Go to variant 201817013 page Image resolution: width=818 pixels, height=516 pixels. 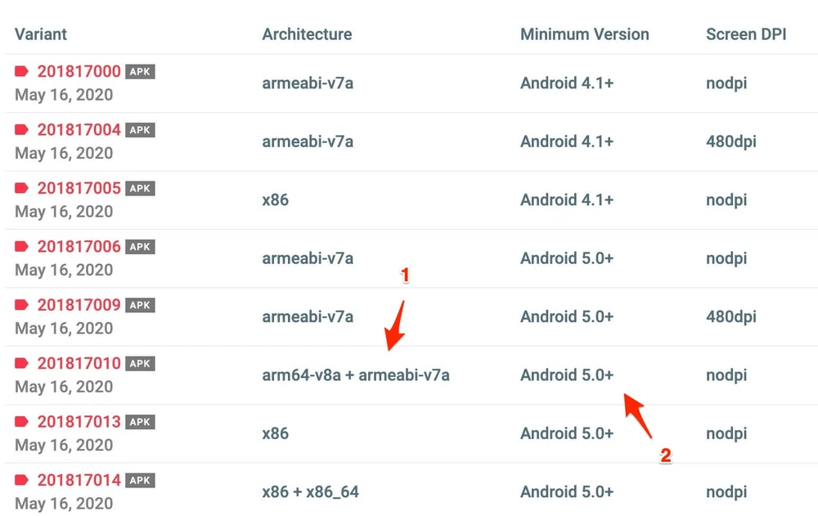point(79,422)
